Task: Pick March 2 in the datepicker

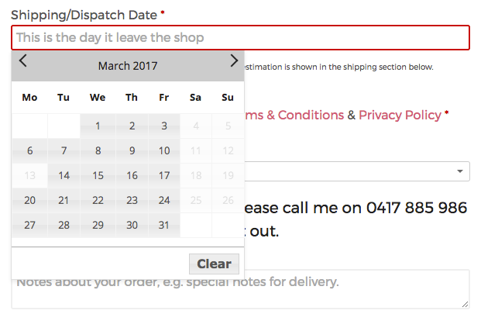Action: [x=132, y=126]
